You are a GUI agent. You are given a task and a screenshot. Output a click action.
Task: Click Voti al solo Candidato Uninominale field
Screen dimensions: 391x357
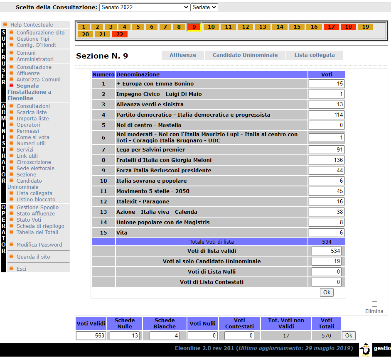coord(327,262)
